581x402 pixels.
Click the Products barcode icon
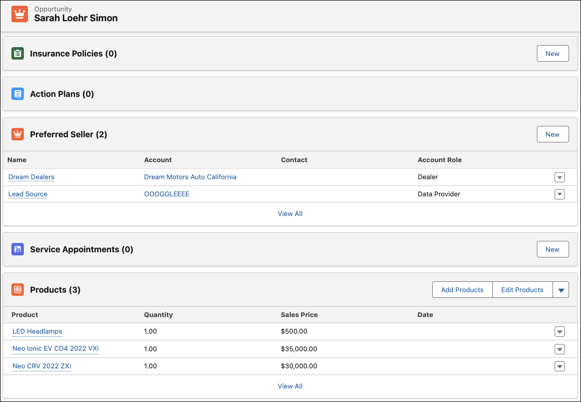click(18, 290)
